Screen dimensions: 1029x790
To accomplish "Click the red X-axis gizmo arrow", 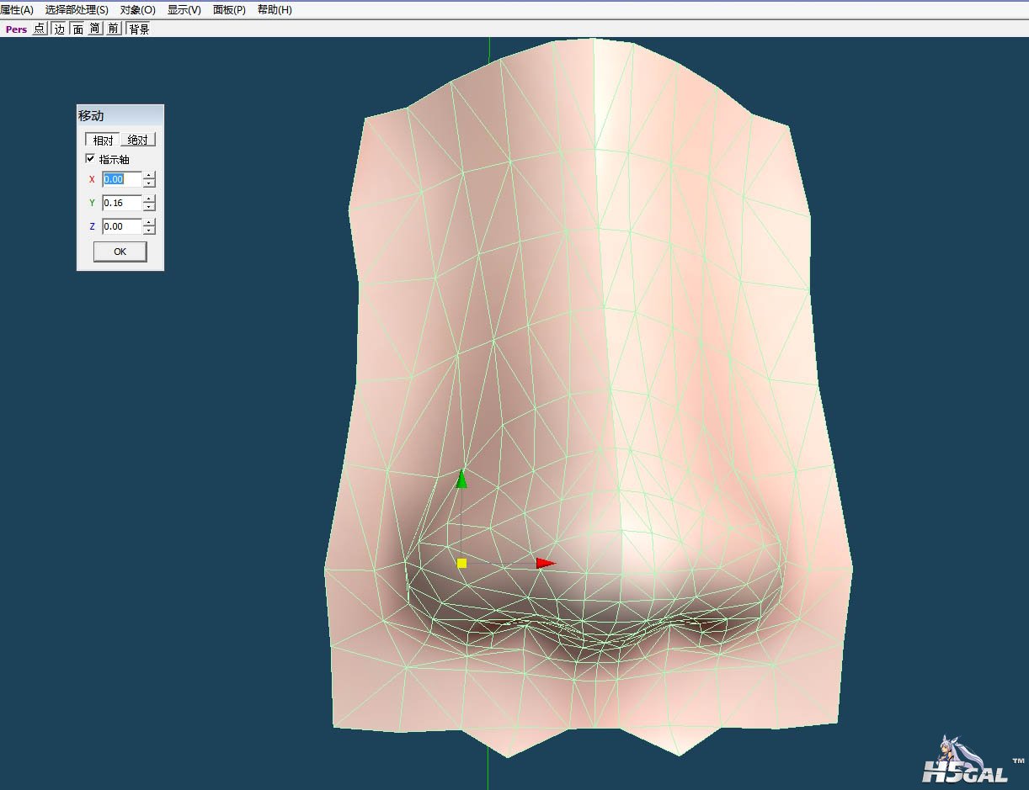I will coord(545,563).
